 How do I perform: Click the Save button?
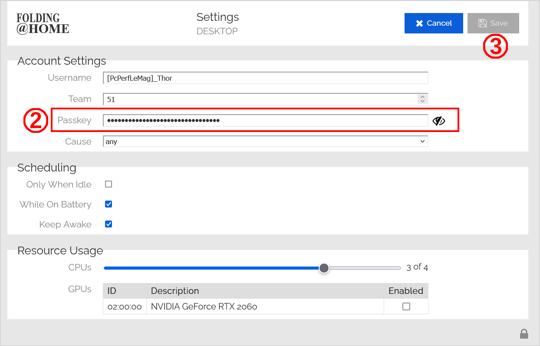[493, 23]
